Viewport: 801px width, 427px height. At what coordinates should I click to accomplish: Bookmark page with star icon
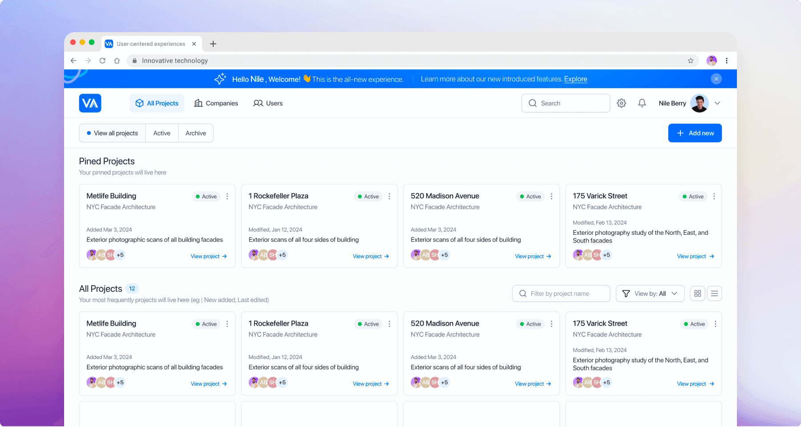click(x=691, y=60)
